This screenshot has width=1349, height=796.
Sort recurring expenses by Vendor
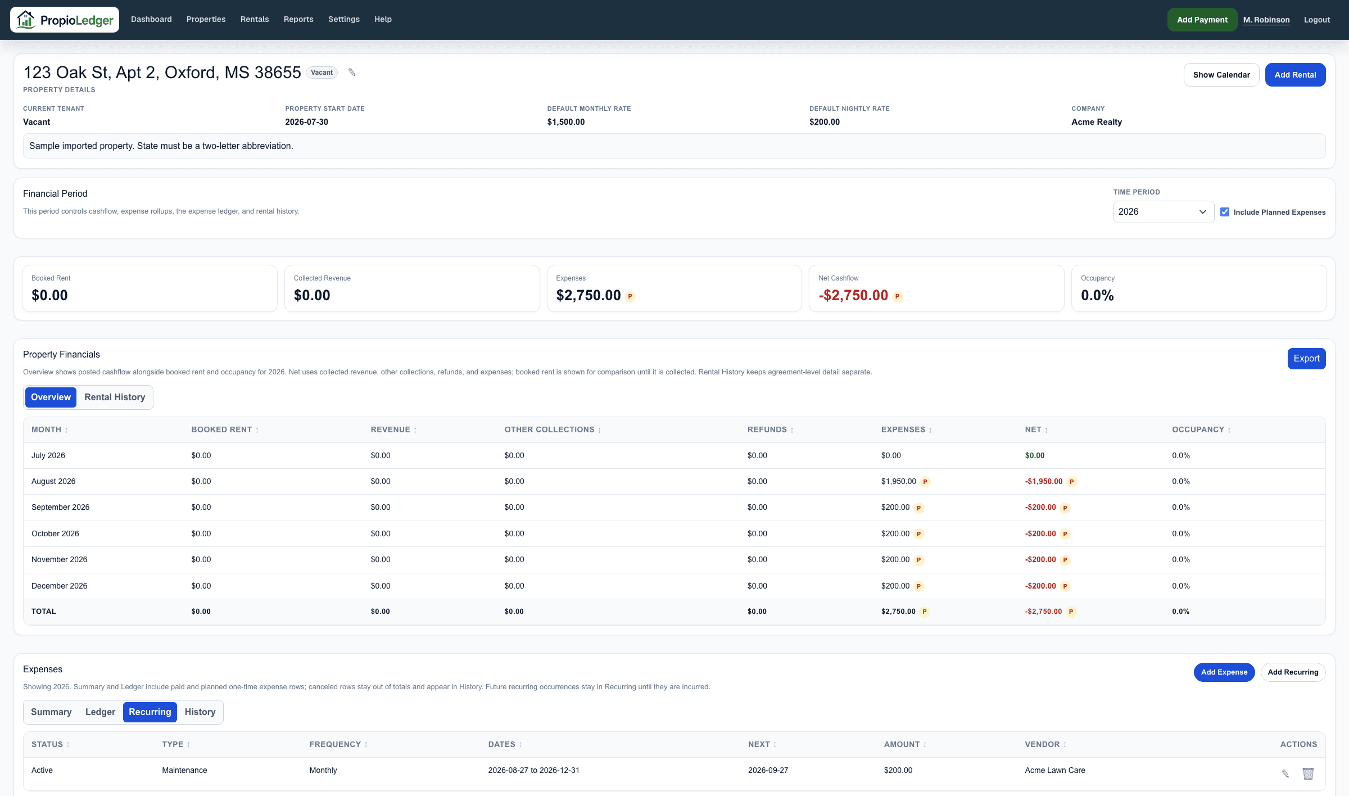click(x=1045, y=744)
